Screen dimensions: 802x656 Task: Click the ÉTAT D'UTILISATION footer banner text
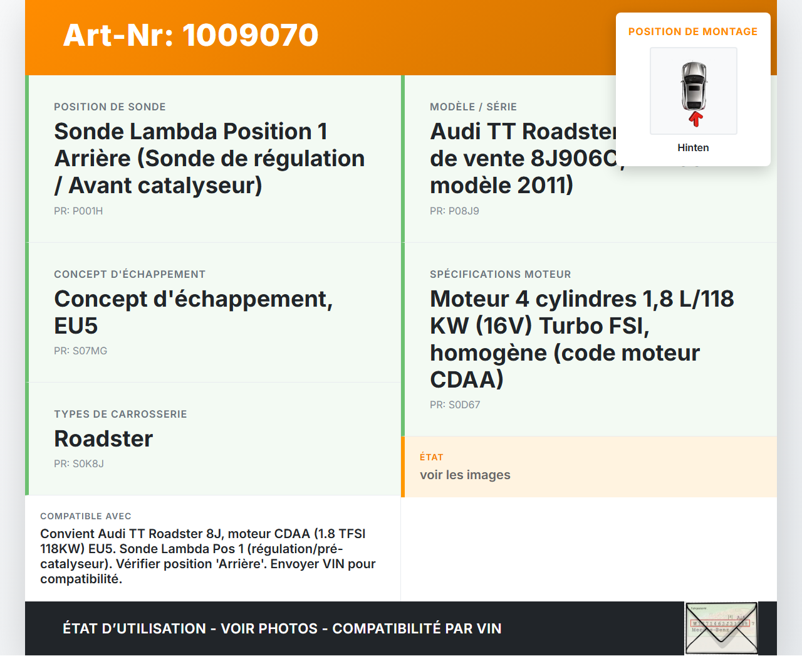[282, 628]
